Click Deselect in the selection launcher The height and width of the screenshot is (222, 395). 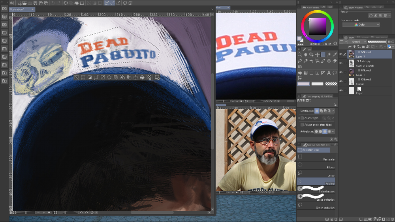[77, 78]
